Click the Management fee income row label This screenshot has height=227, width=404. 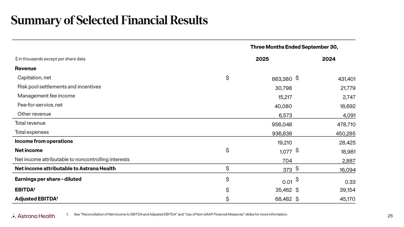(x=46, y=96)
